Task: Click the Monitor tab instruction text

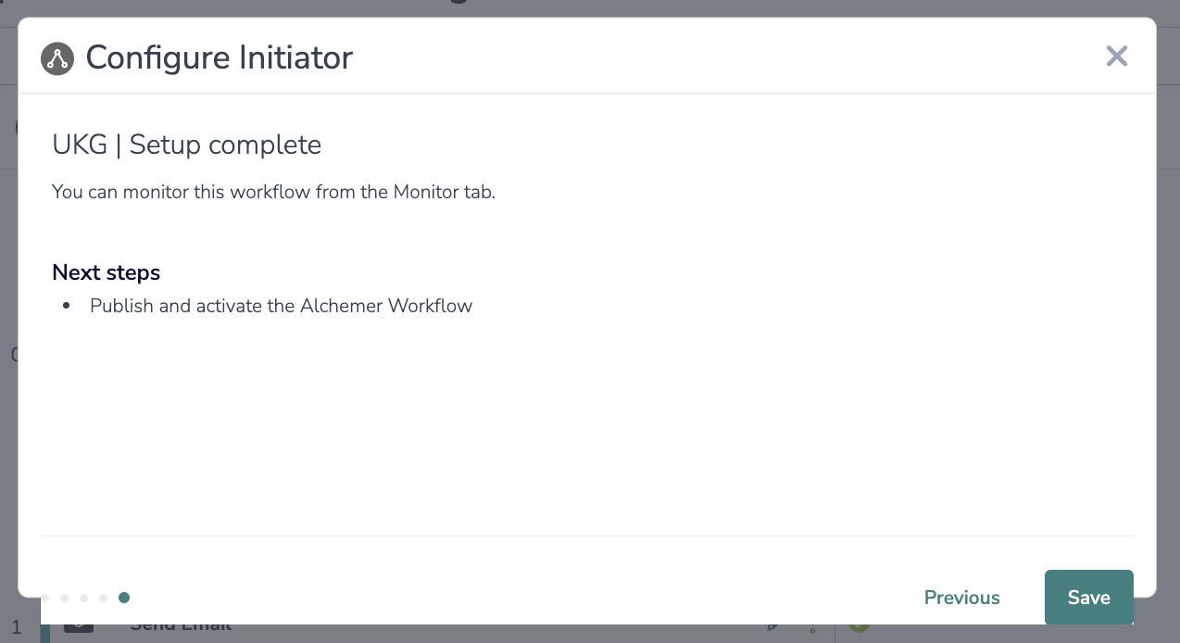Action: tap(273, 193)
